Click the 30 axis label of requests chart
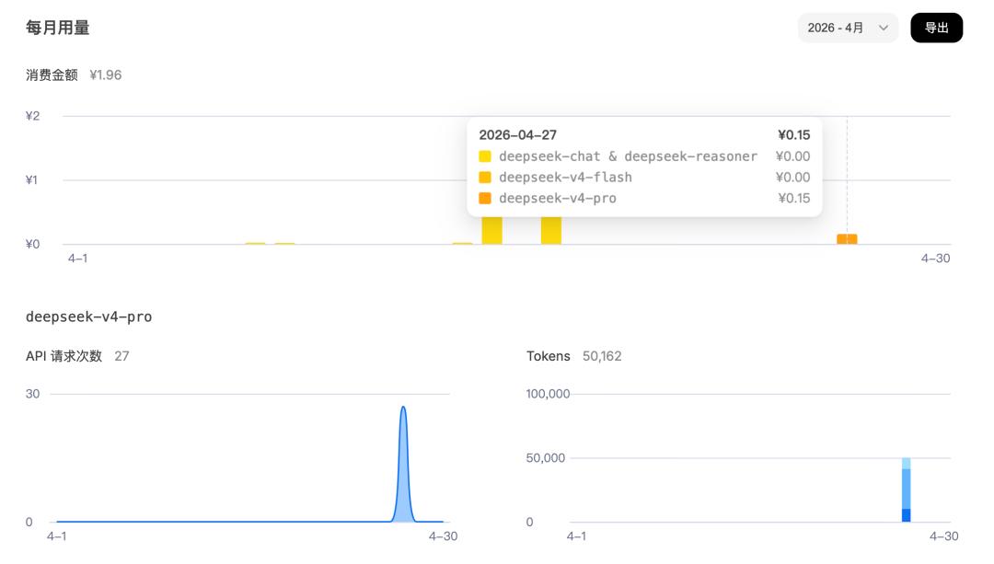Viewport: 994px width, 564px height. tap(32, 394)
